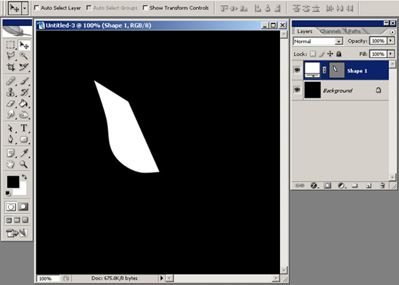399x285 pixels.
Task: Create new fill or adjustment layer
Action: pos(341,186)
